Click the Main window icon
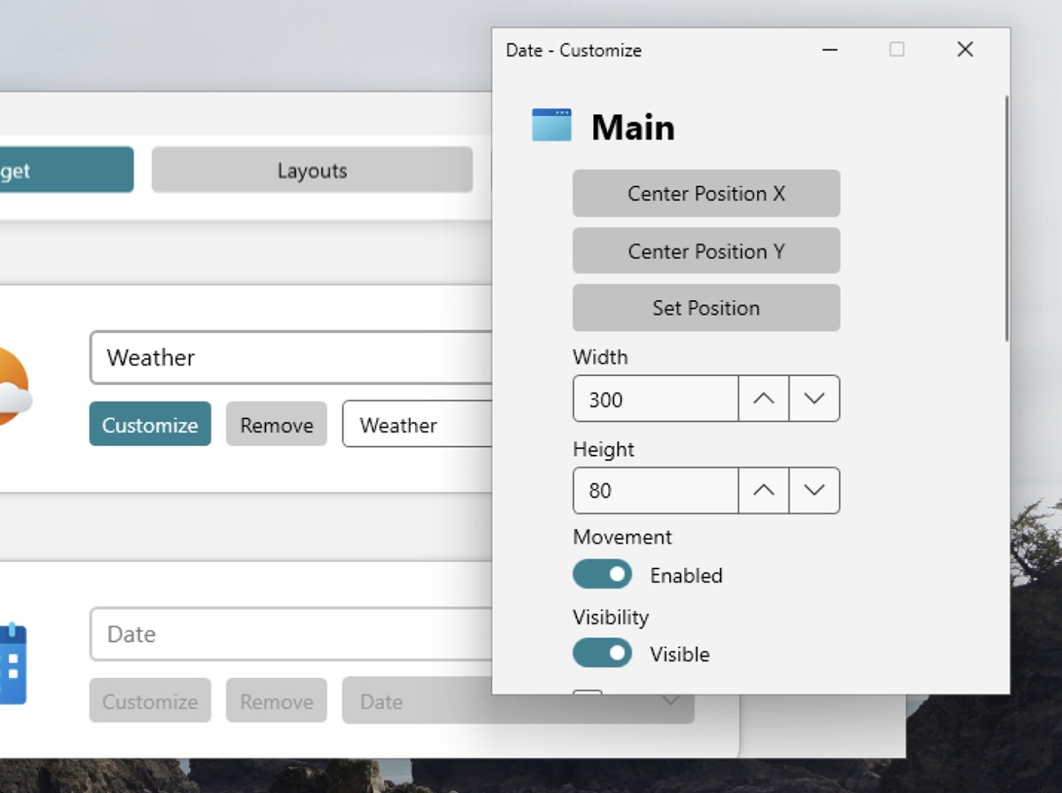 coord(551,126)
